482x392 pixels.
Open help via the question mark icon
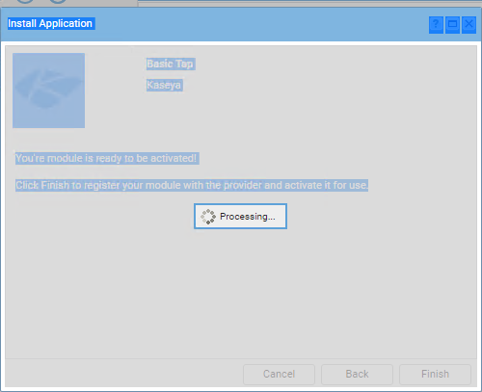[x=436, y=24]
